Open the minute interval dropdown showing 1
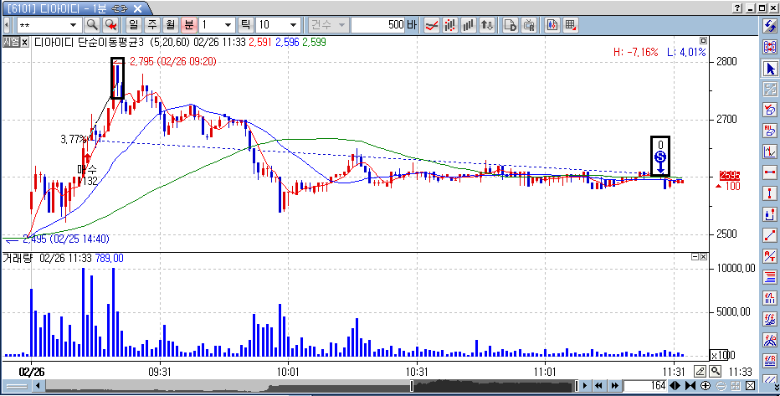This screenshot has height=396, width=780. 228,24
